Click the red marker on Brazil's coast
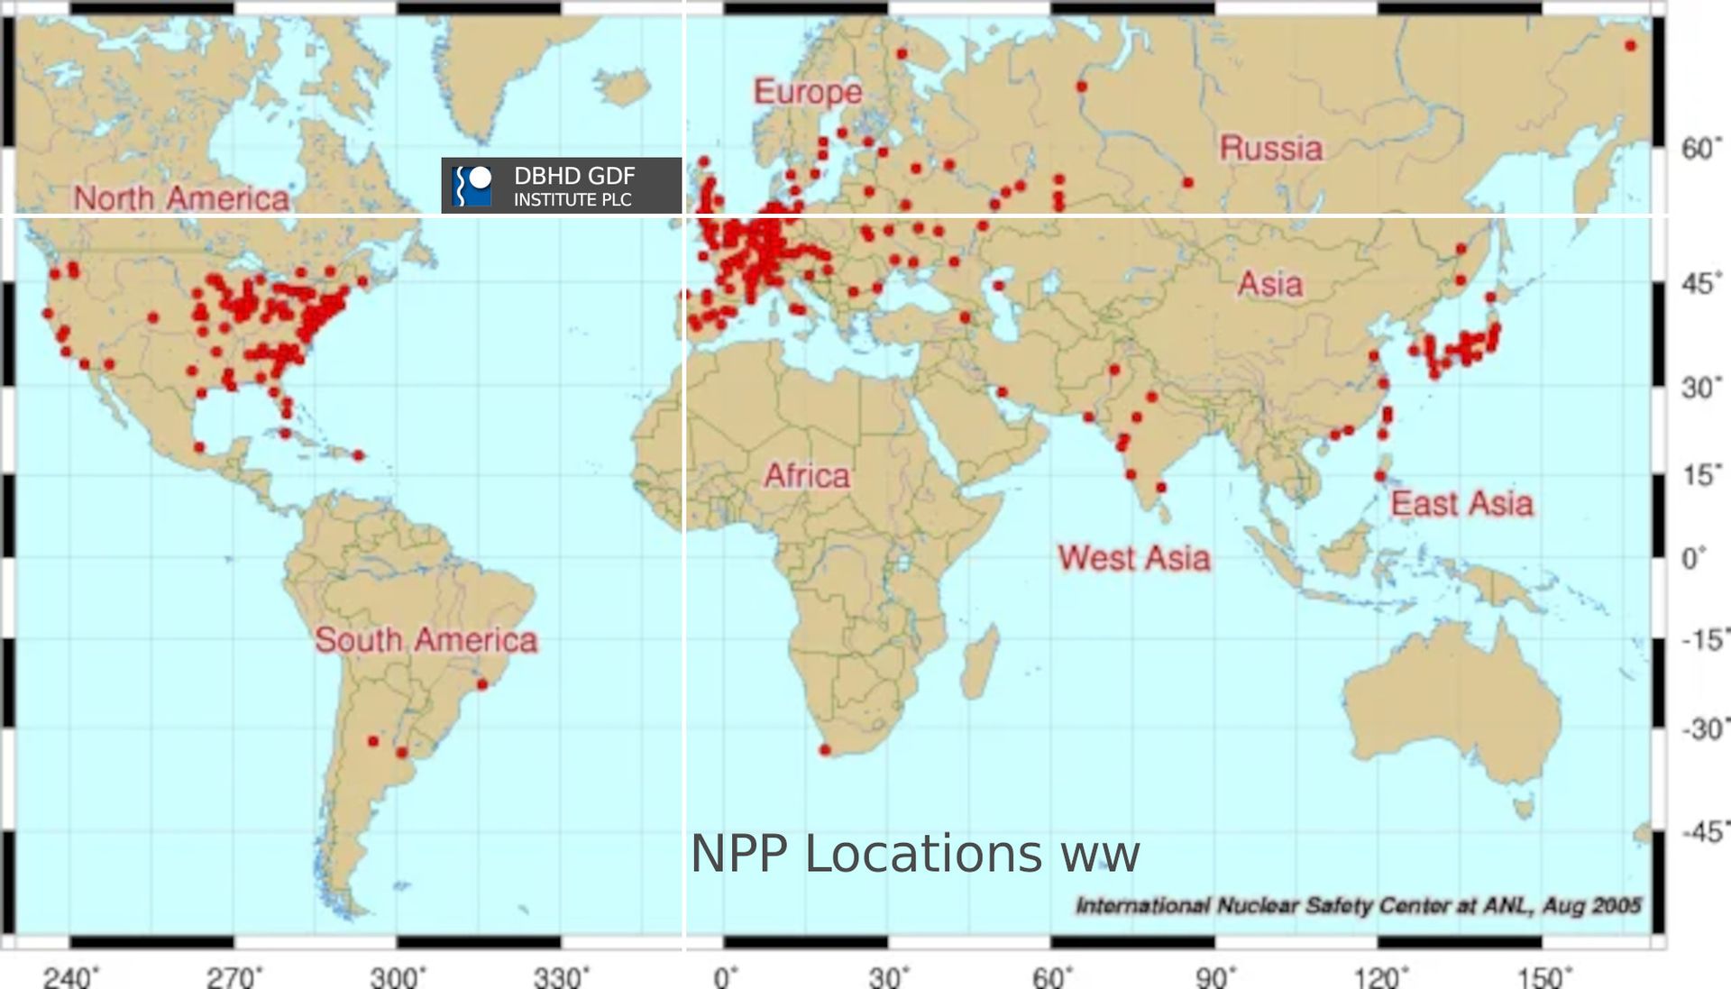The height and width of the screenshot is (989, 1731). [482, 685]
